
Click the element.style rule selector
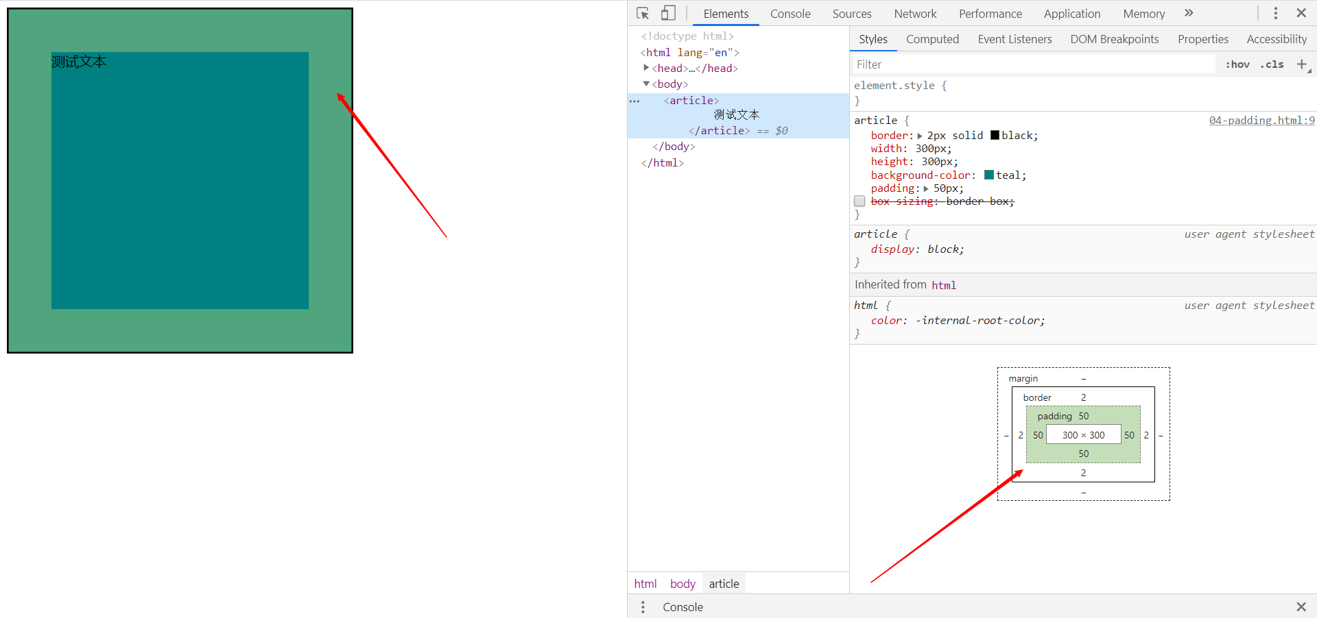tap(894, 86)
